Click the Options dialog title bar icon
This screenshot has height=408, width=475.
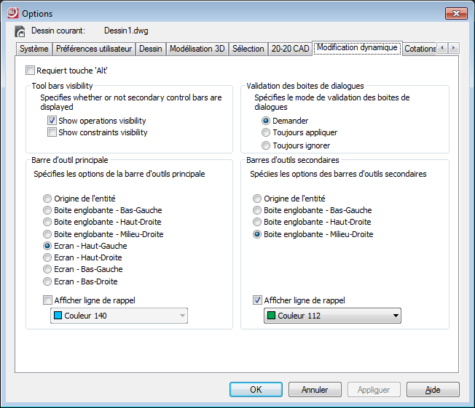(12, 13)
